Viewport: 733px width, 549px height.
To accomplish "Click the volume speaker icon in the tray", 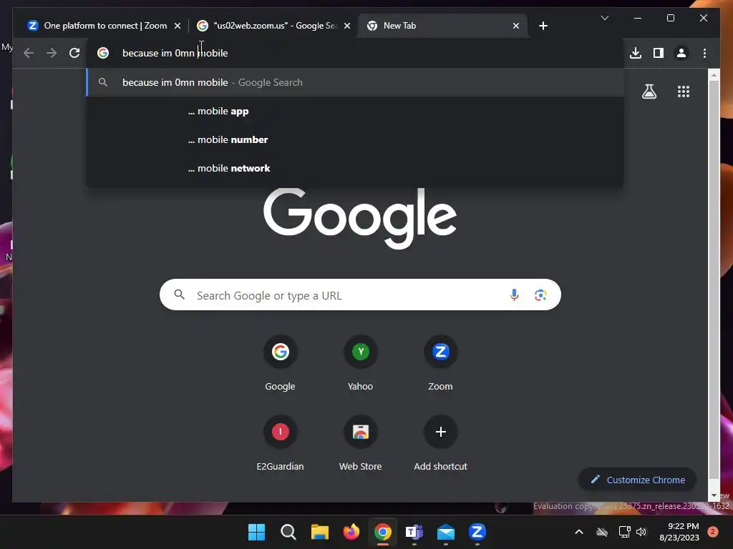I will (641, 532).
